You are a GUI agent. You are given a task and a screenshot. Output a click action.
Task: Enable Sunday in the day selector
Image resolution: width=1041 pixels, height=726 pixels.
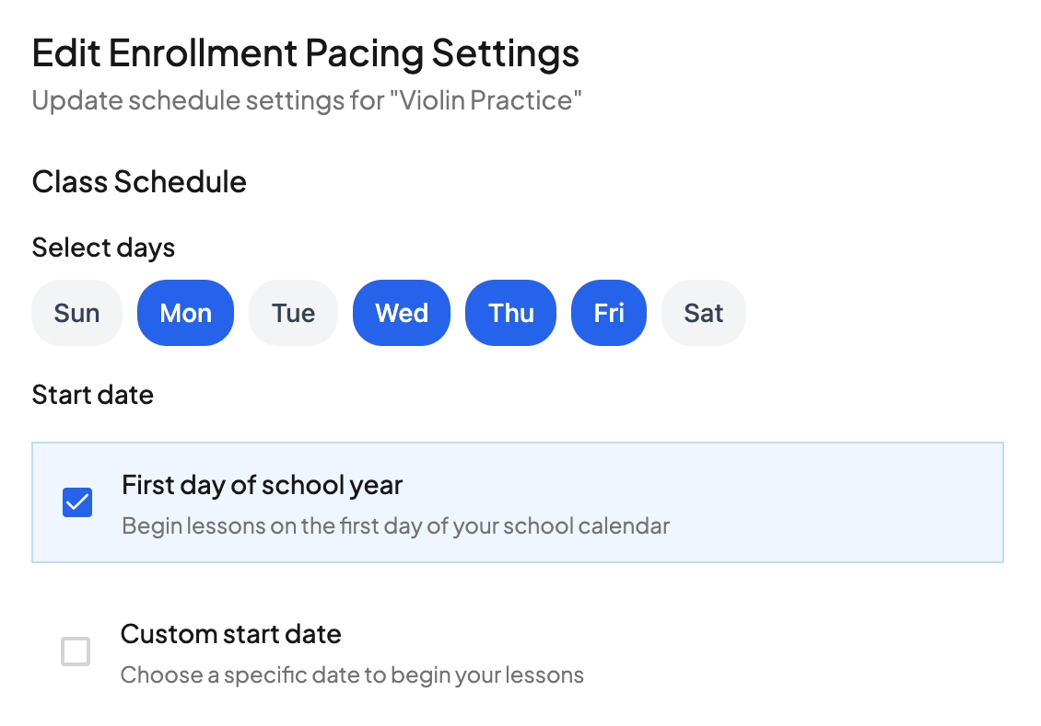76,313
